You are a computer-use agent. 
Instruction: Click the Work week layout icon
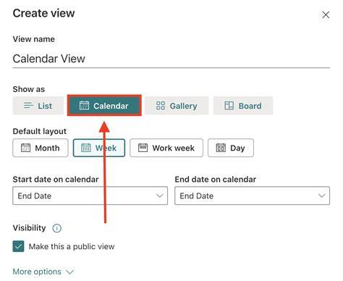(143, 148)
